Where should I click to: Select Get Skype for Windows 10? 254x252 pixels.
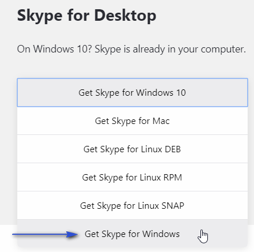(x=132, y=92)
